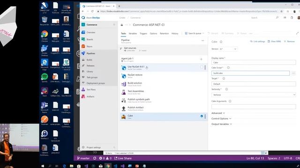
Task: Switch to the Tasks tab
Action: point(123,34)
